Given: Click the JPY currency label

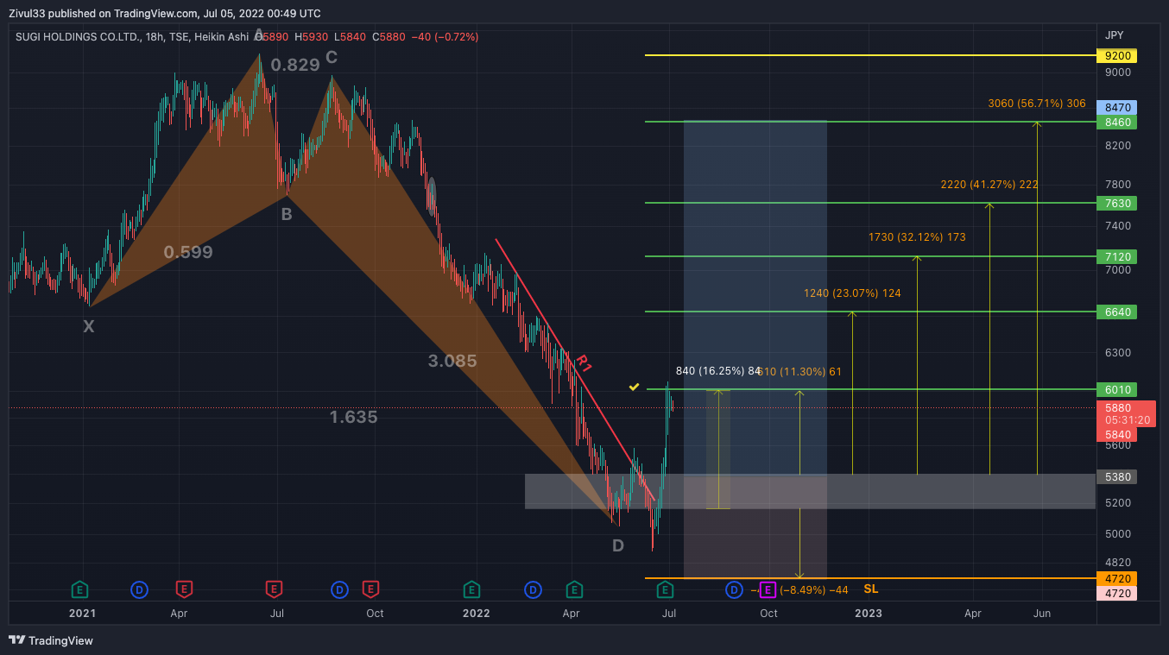Looking at the screenshot, I should 1115,35.
